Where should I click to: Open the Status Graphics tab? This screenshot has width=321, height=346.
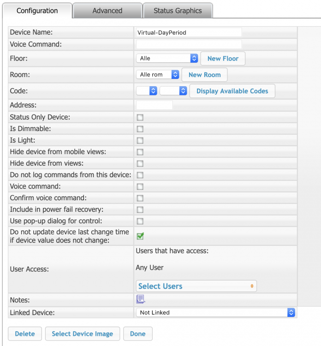(178, 11)
